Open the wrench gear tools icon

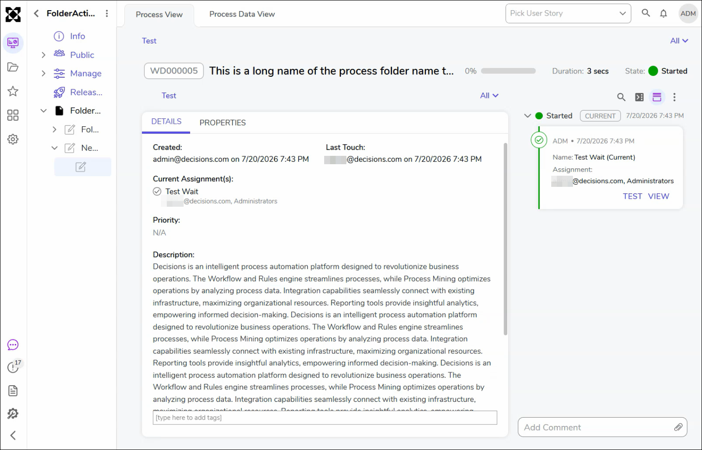tap(13, 413)
